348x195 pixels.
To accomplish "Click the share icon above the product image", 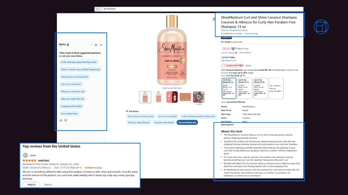I will click(214, 19).
